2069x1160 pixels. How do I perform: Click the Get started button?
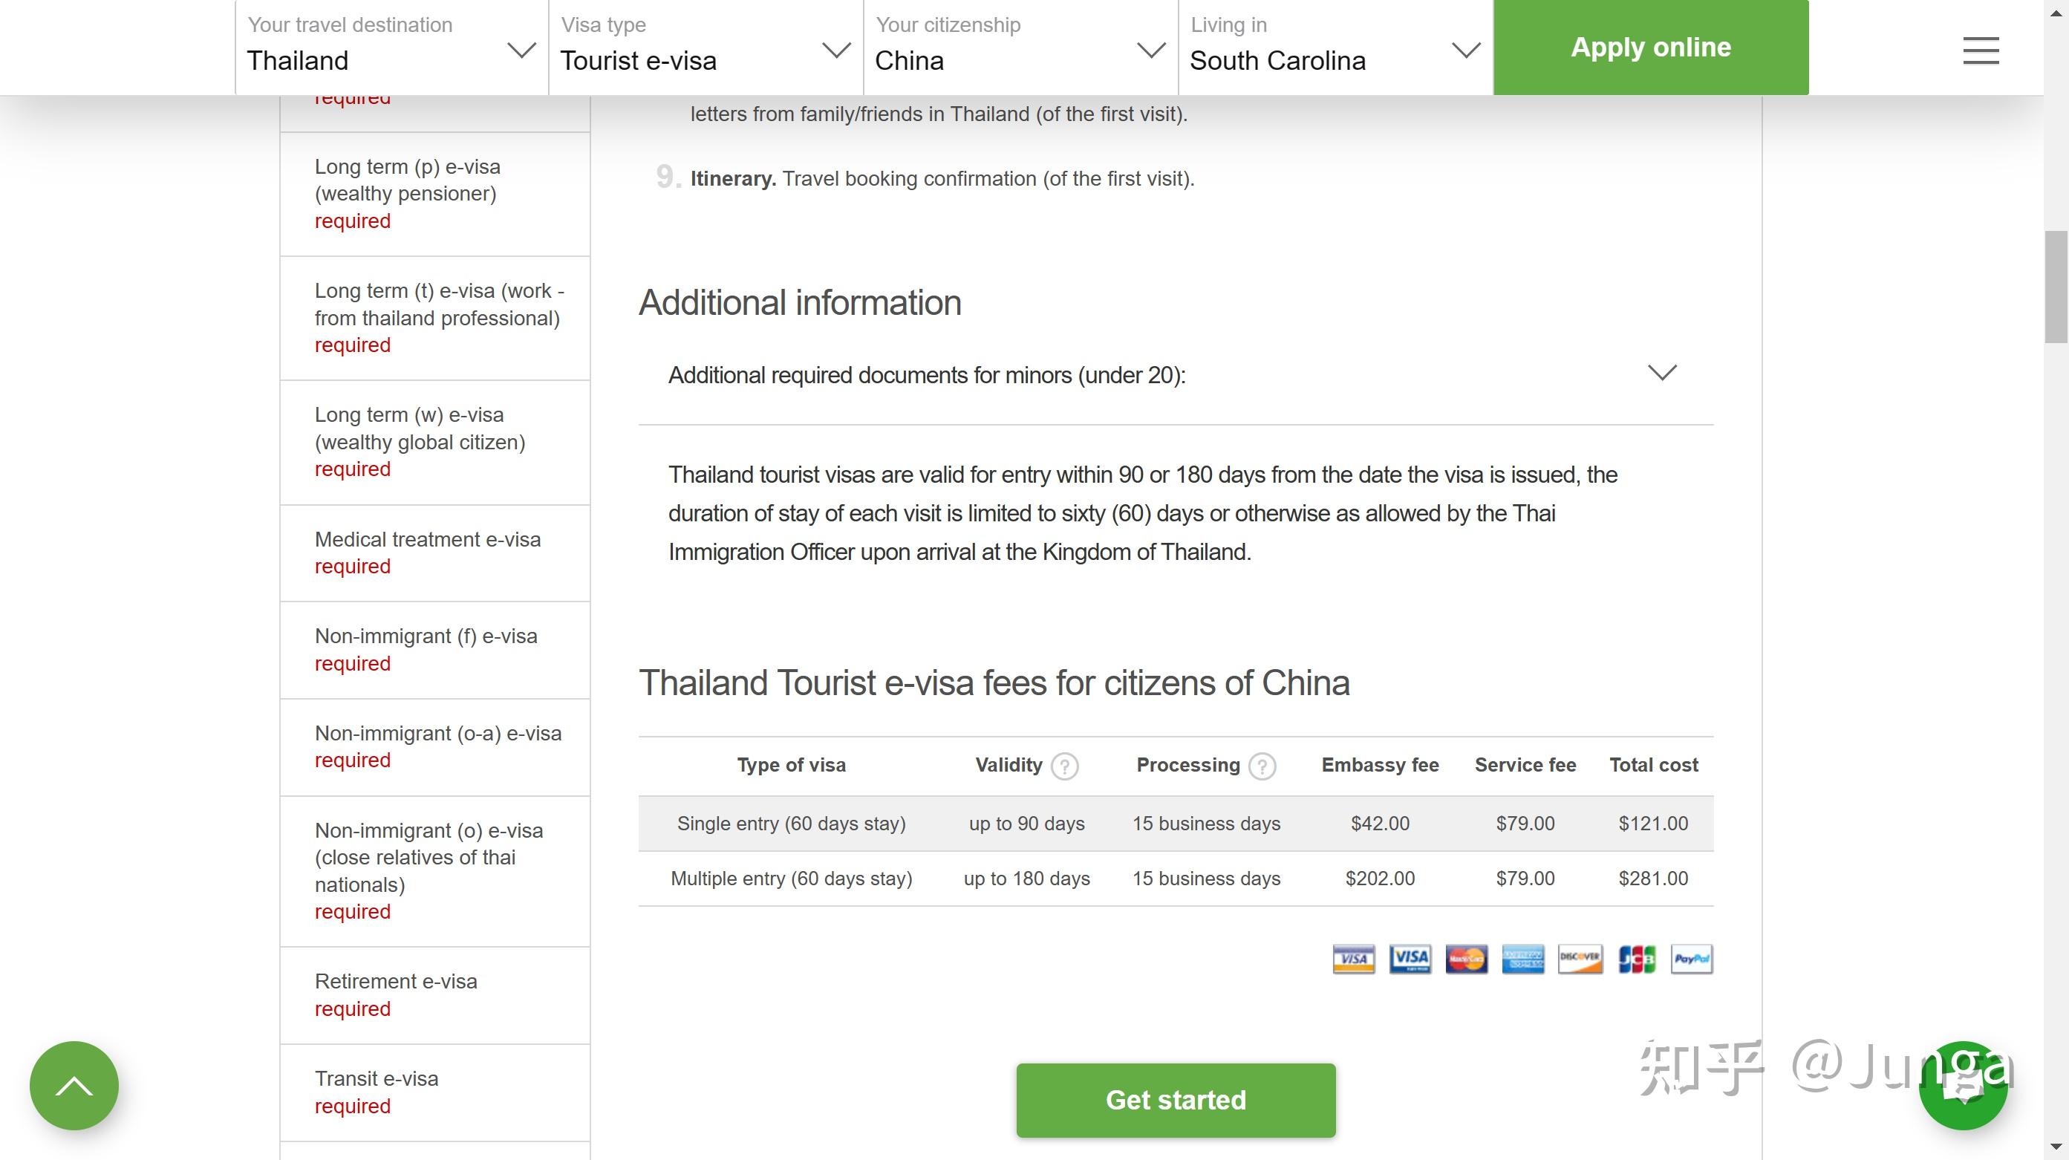click(1176, 1100)
